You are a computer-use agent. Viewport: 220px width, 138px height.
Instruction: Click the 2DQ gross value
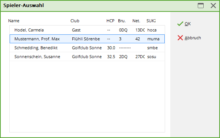coord(123,57)
